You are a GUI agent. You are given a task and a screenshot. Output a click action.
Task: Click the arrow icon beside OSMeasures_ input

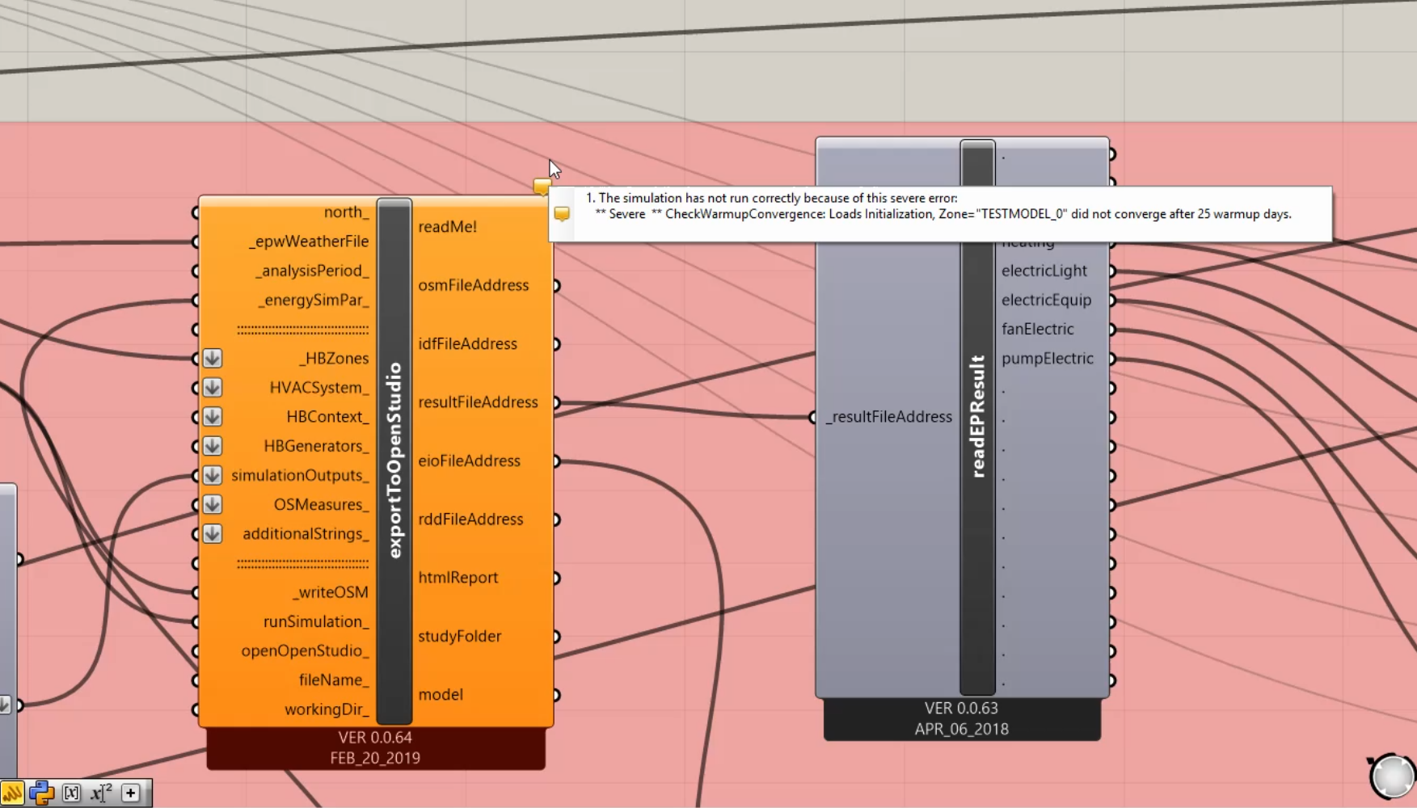pyautogui.click(x=213, y=504)
